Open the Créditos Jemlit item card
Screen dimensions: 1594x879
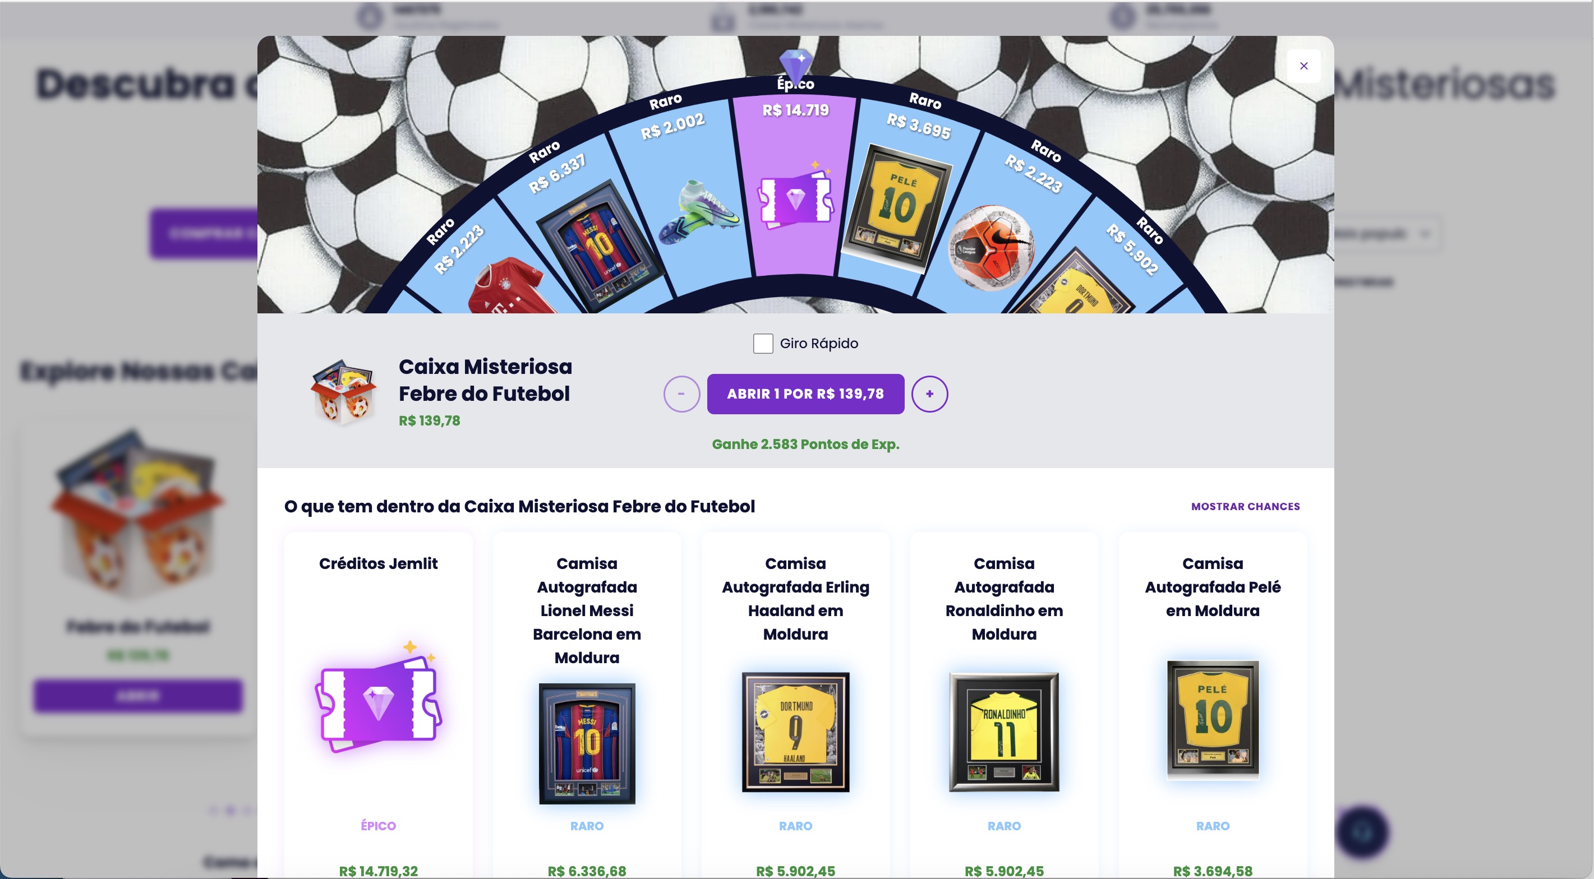pos(378,705)
